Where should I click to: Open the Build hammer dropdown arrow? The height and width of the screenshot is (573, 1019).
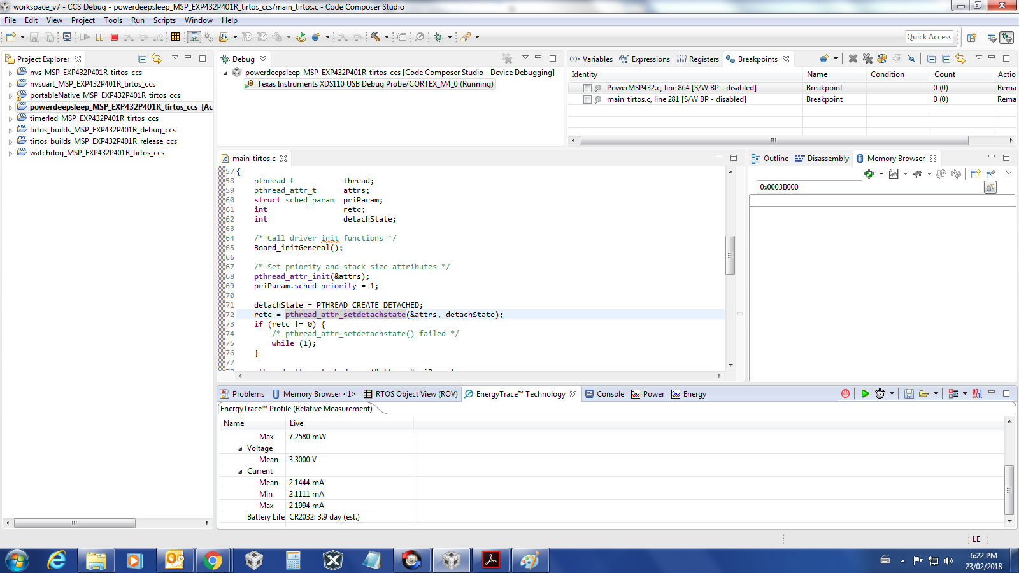point(387,37)
